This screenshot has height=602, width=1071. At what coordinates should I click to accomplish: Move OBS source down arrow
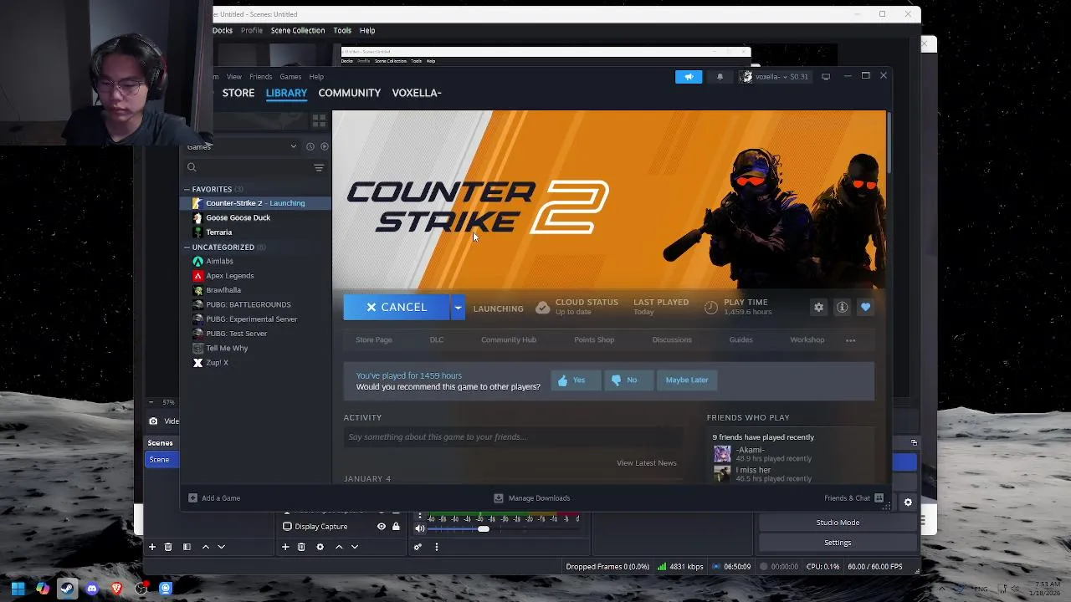tap(355, 547)
